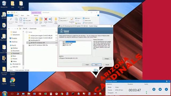
Task: Open the Public JRE feature dropdown
Action: click(64, 45)
